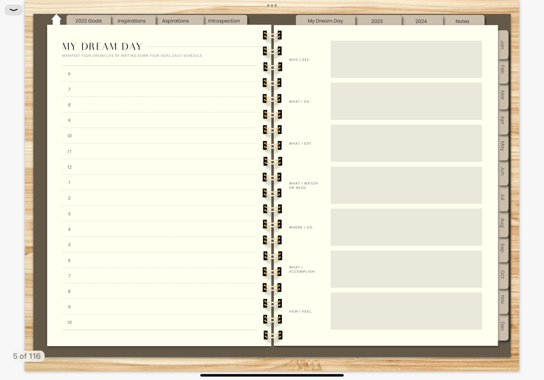Tap the 12 o'clock schedule line

click(x=162, y=167)
